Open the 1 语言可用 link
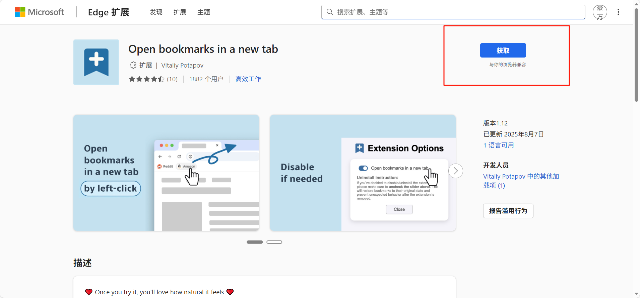The width and height of the screenshot is (640, 298). coord(499,145)
